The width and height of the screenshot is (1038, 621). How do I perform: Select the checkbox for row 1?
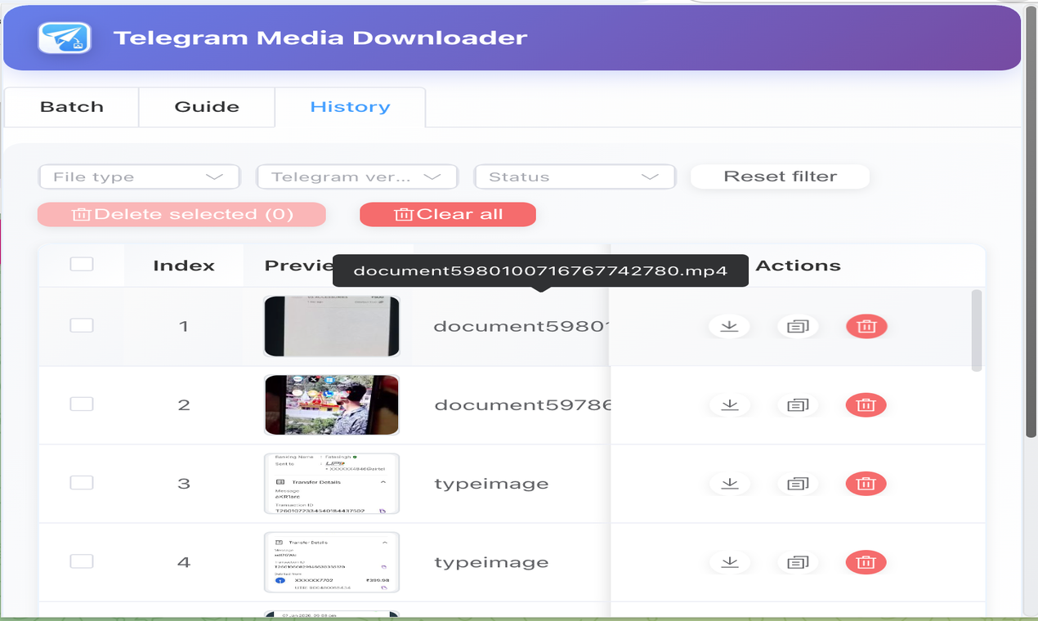click(x=81, y=325)
